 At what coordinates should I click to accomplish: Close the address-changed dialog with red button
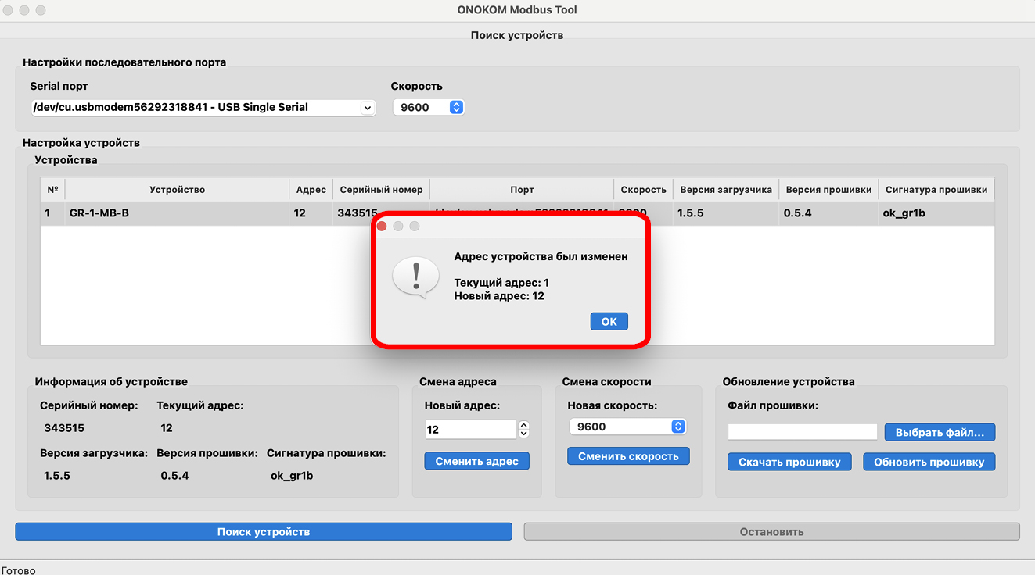click(x=382, y=226)
